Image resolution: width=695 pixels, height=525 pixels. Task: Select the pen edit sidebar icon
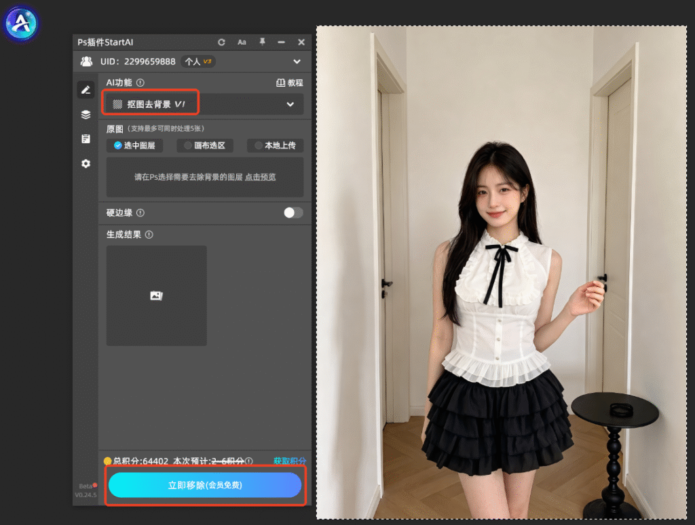[86, 90]
